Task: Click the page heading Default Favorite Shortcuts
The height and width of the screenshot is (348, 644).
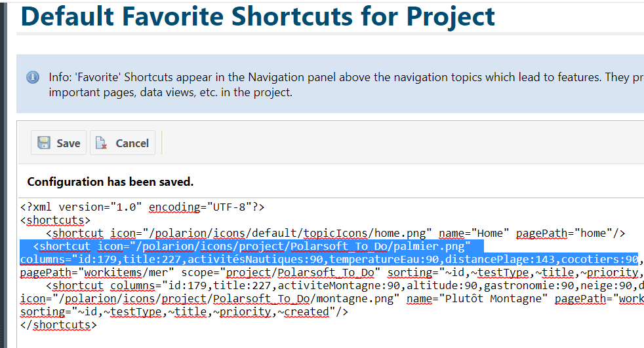Action: [x=258, y=17]
